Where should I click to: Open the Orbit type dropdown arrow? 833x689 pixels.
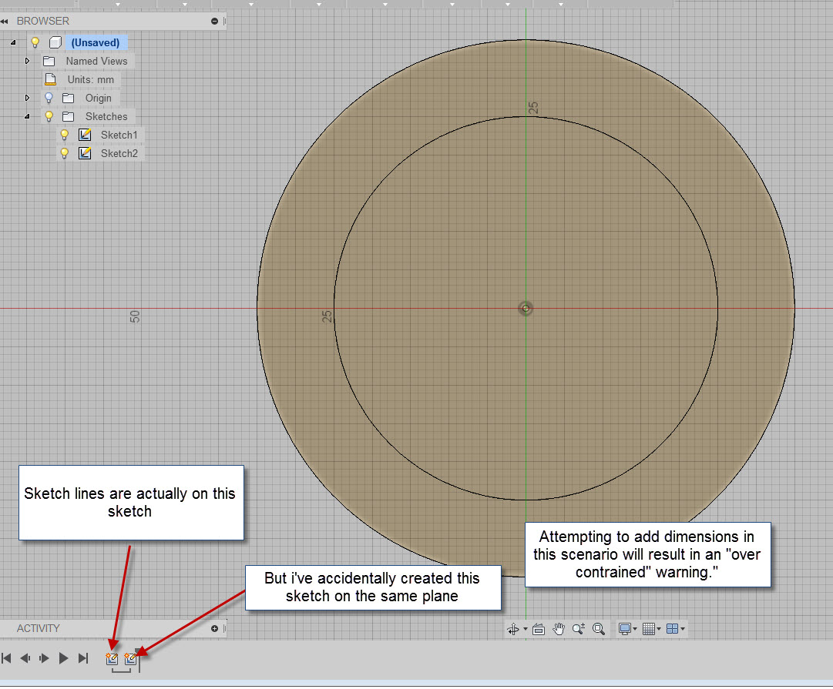pyautogui.click(x=526, y=629)
